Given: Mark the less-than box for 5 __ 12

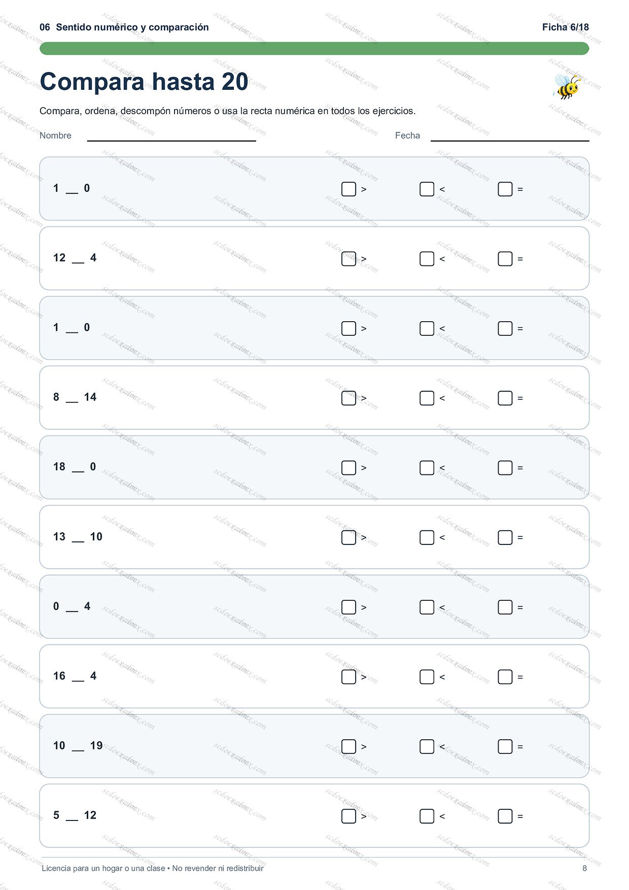Looking at the screenshot, I should pyautogui.click(x=427, y=816).
